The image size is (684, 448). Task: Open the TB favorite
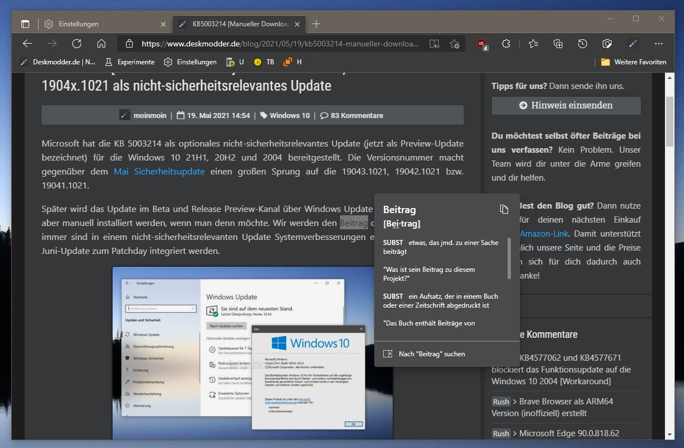(264, 62)
